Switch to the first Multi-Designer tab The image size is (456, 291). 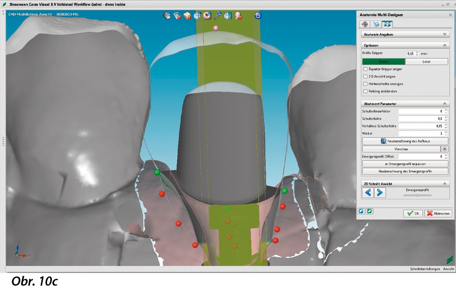365,24
